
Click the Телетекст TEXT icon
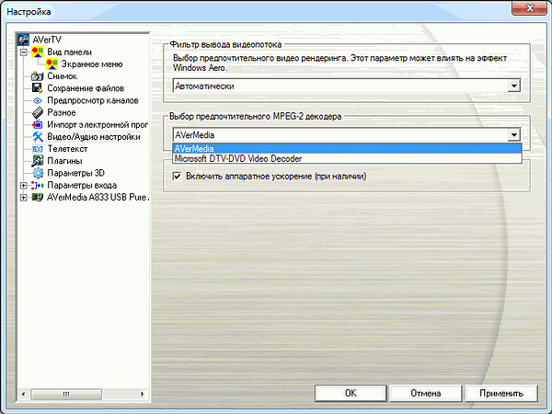coord(38,149)
